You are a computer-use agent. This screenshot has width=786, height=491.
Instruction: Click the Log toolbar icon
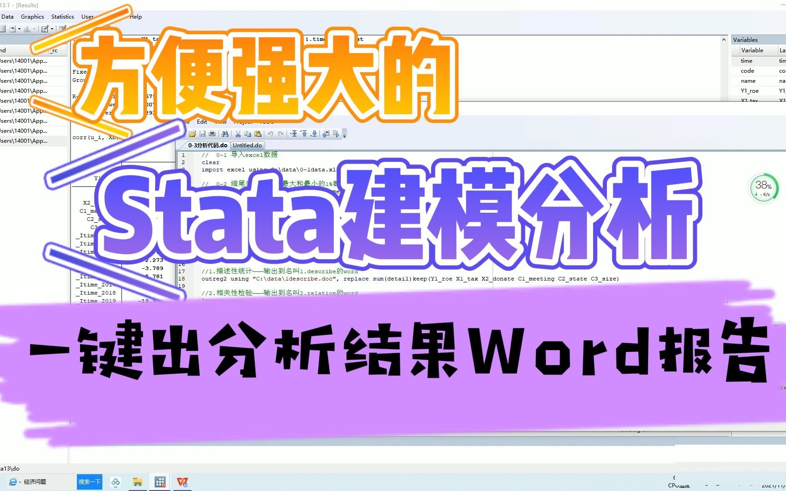[2, 29]
